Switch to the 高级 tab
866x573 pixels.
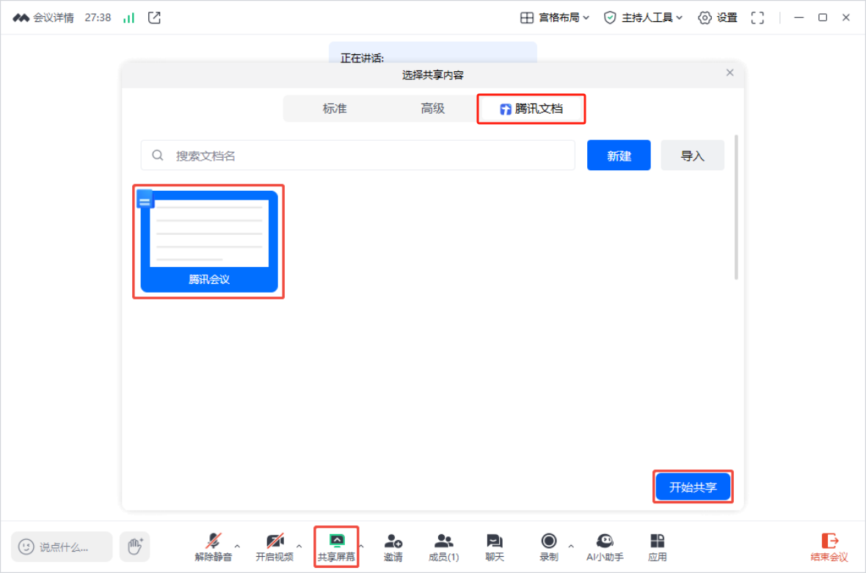pyautogui.click(x=432, y=109)
